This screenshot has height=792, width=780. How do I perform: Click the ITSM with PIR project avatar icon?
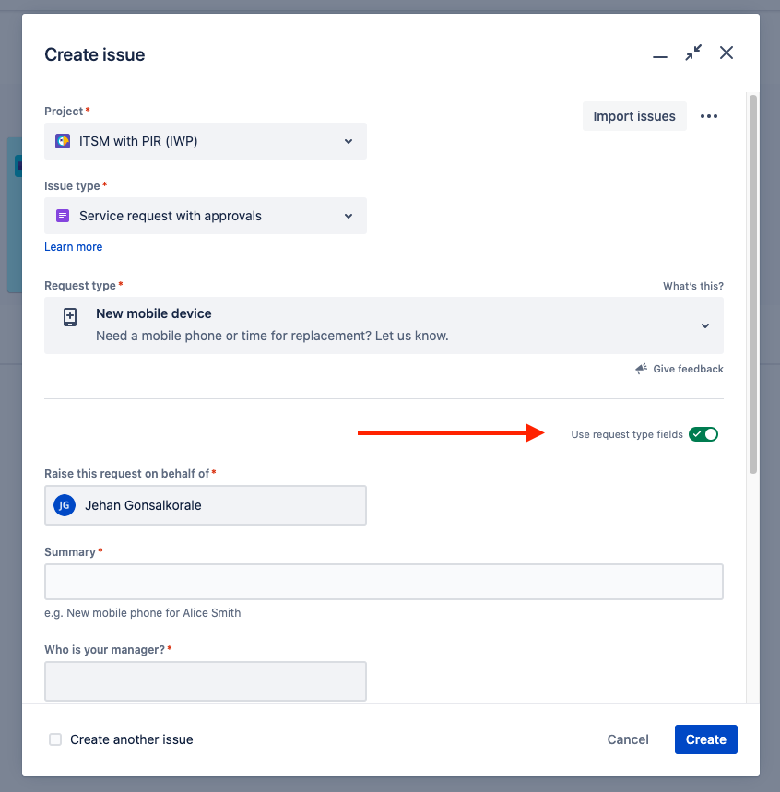coord(63,141)
